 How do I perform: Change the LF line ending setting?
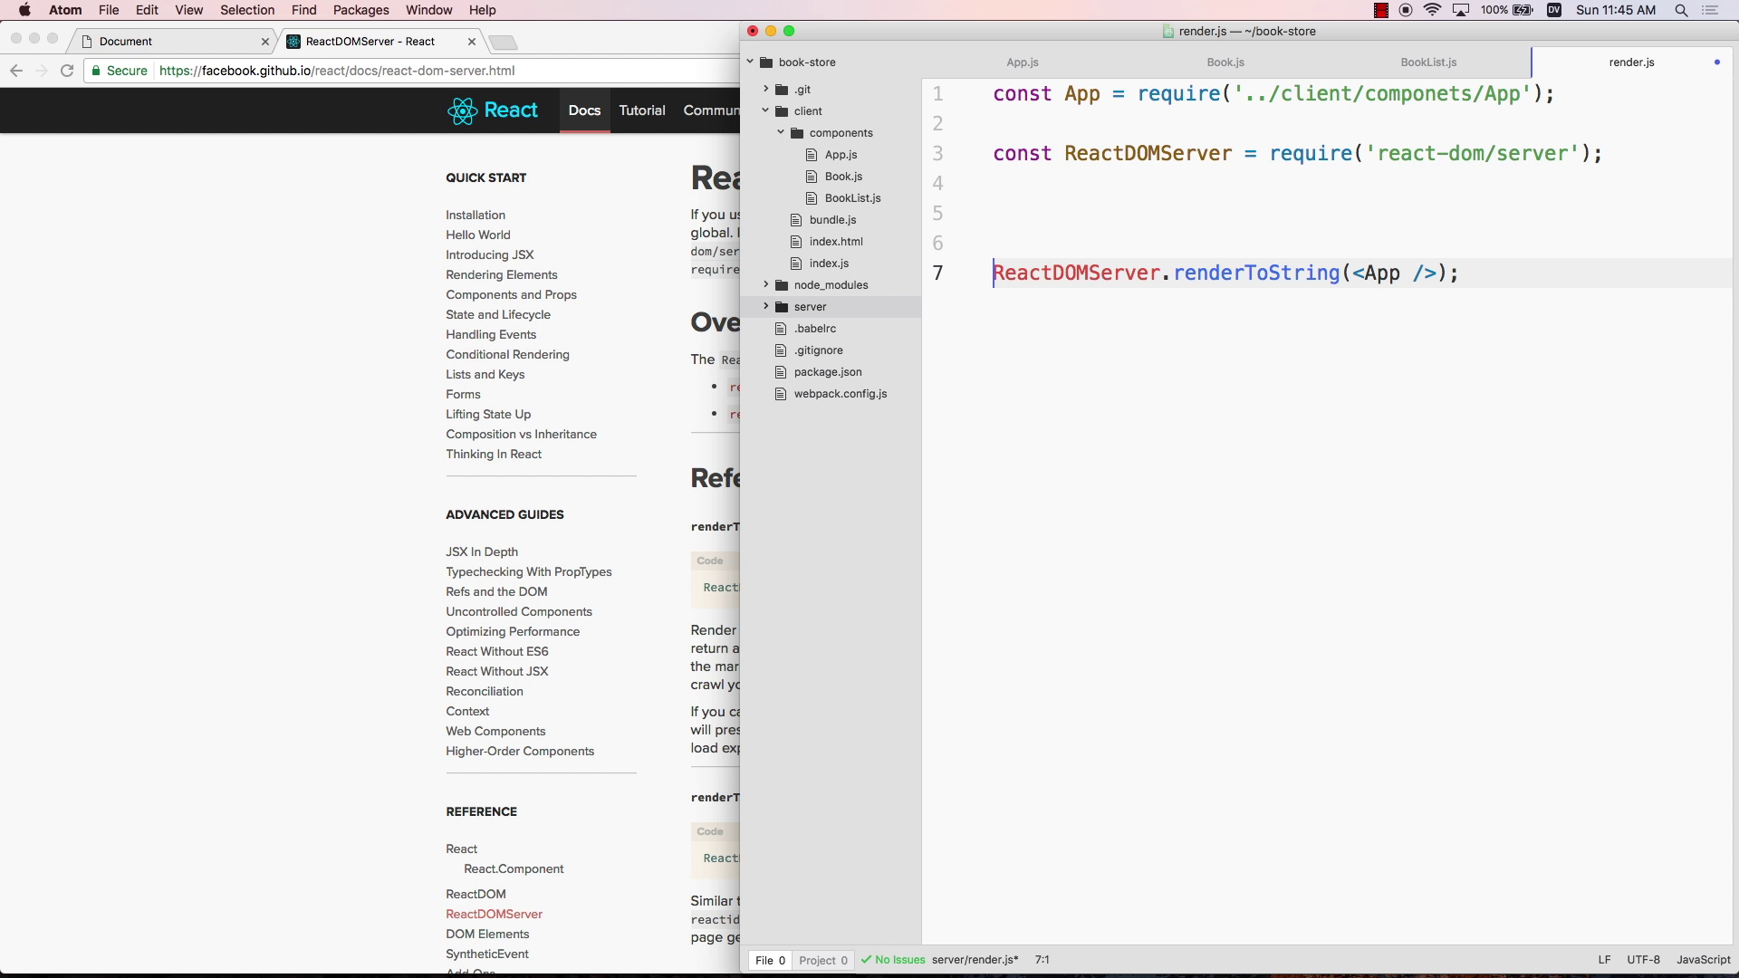tap(1604, 960)
